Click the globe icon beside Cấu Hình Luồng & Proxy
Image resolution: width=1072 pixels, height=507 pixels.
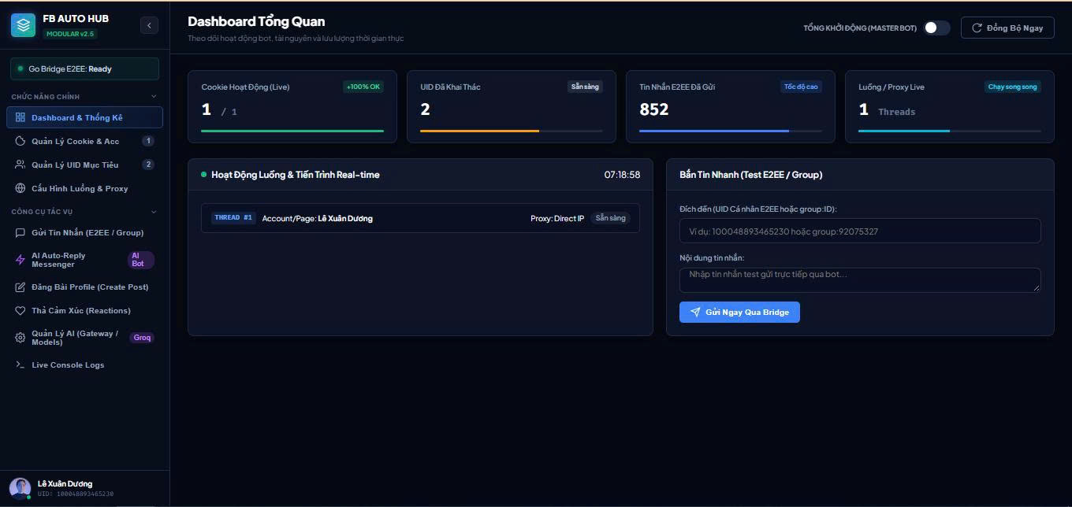[20, 188]
